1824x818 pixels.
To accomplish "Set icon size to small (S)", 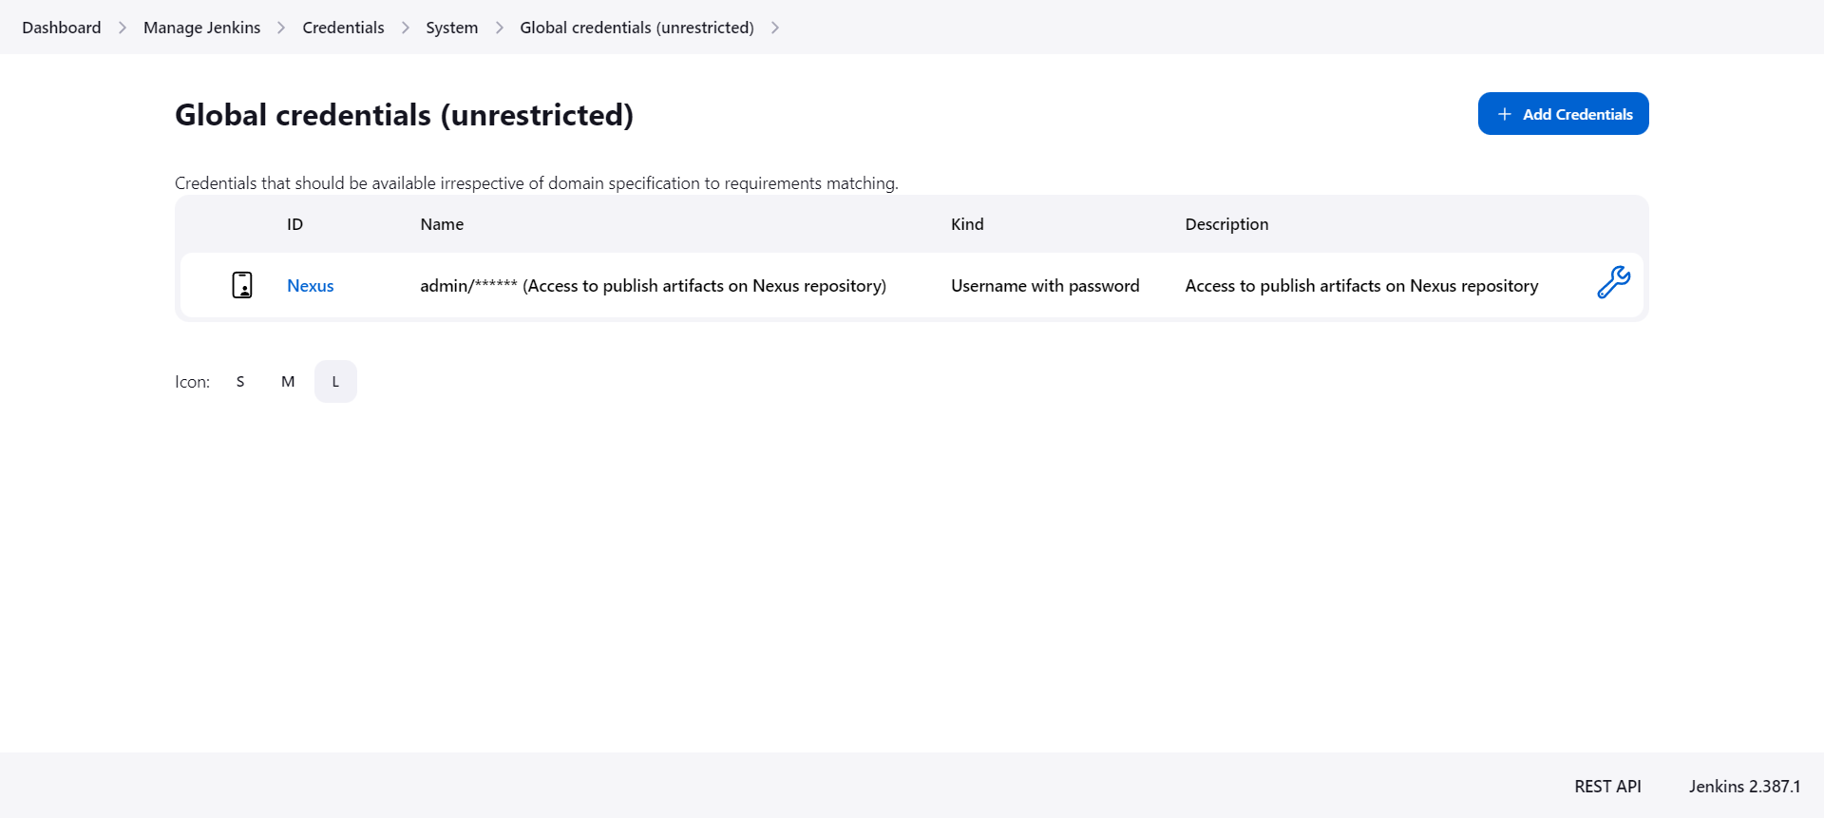I will tap(240, 381).
